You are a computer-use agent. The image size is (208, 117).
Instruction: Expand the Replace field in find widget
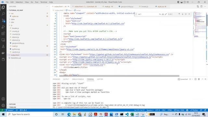[136, 14]
